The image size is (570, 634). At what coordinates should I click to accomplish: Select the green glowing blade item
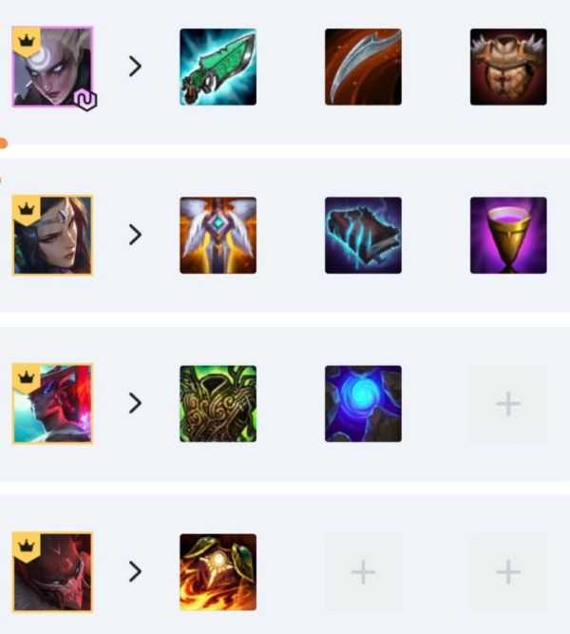[x=218, y=67]
